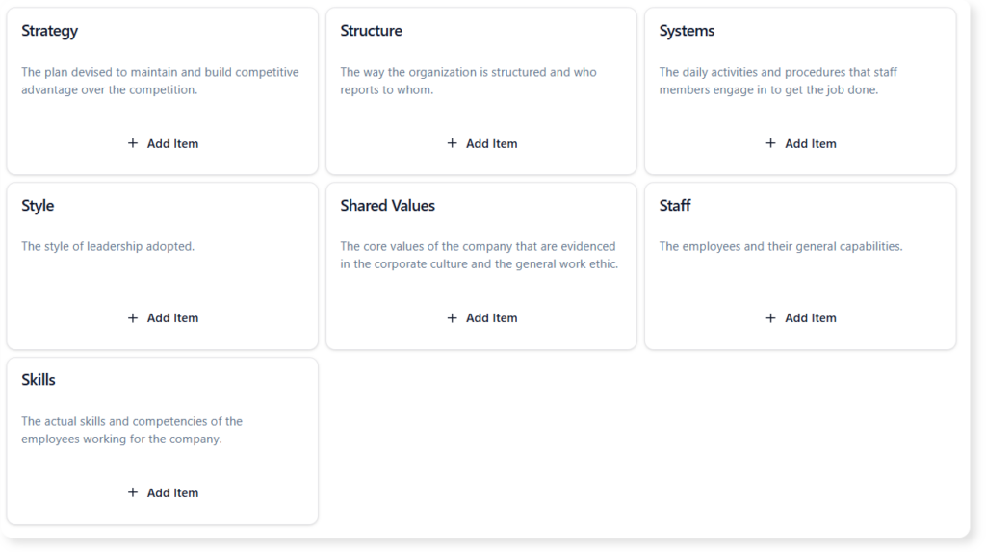This screenshot has width=986, height=552.
Task: Click the 'style of leadership adopted' text
Action: point(108,246)
